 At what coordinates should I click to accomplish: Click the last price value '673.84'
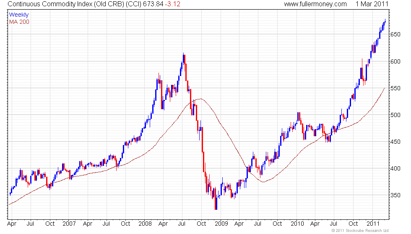(x=153, y=4)
